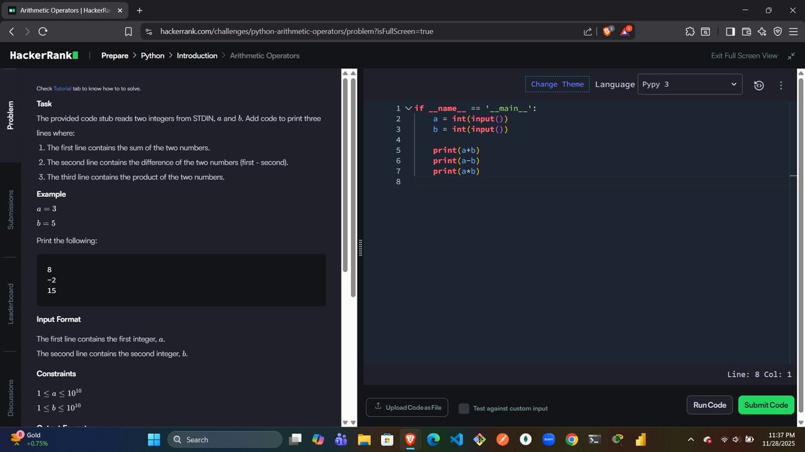Open Brave Shields panel
The width and height of the screenshot is (805, 452).
click(607, 31)
